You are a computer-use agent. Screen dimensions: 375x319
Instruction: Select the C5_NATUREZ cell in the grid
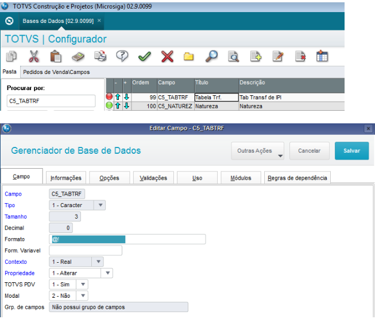tap(176, 106)
